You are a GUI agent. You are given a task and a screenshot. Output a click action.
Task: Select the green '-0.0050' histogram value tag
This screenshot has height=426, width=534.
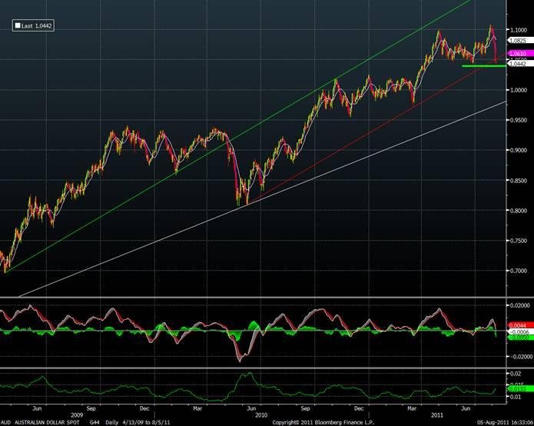pos(519,338)
